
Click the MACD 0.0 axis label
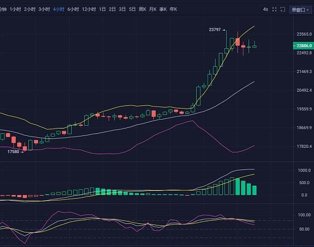pyautogui.click(x=304, y=195)
